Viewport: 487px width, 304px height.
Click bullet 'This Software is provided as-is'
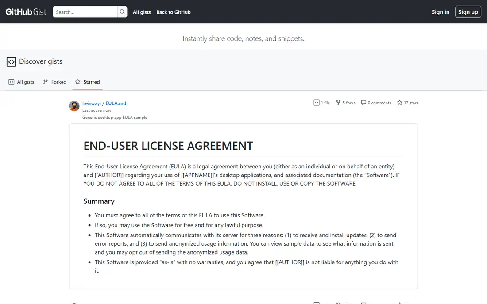(x=247, y=266)
